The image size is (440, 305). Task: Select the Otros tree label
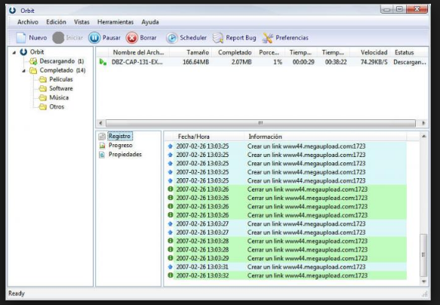(57, 106)
